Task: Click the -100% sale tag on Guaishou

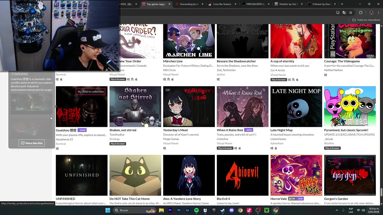Action: pos(82,130)
